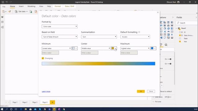Uncheck the Diverging checkbox
The width and height of the screenshot is (198, 111).
coord(43,58)
